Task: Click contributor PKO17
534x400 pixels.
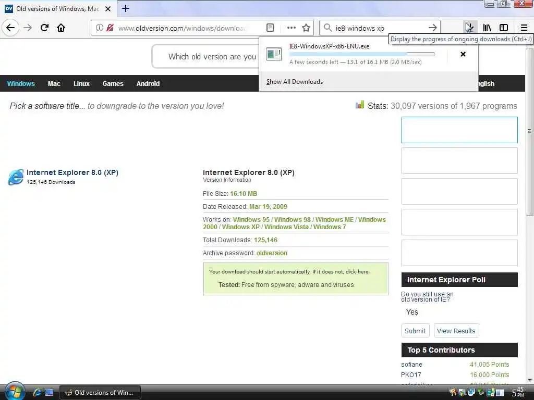Action: point(411,375)
